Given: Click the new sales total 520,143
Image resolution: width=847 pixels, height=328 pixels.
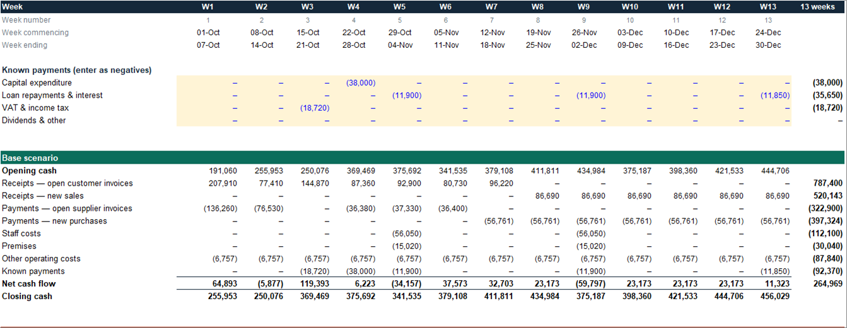Looking at the screenshot, I should (828, 196).
